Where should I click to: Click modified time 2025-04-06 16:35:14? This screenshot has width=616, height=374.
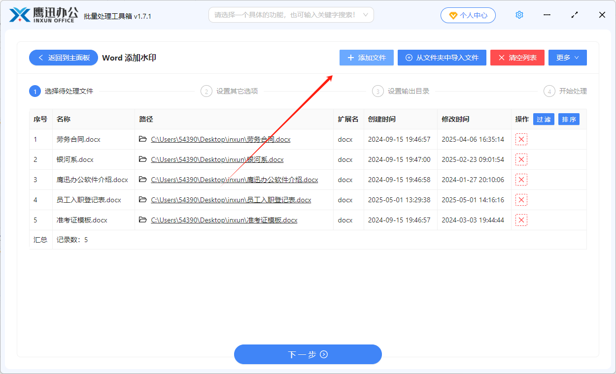[473, 139]
